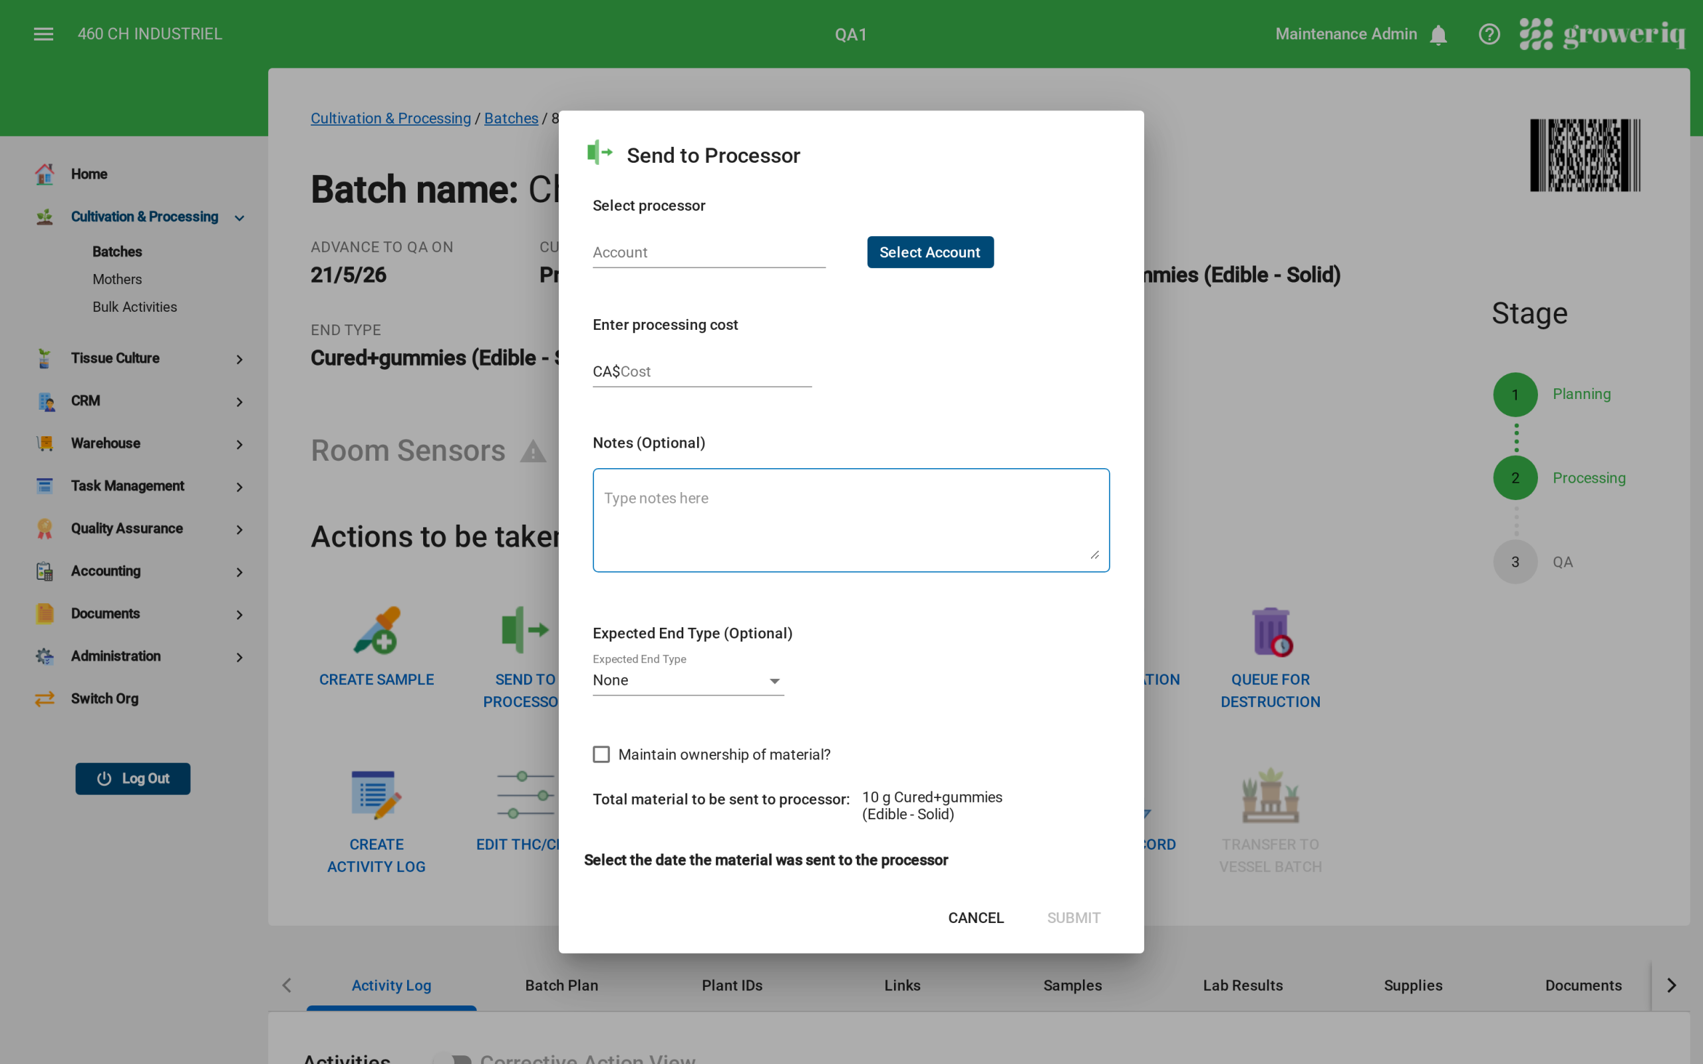The height and width of the screenshot is (1064, 1703).
Task: Switch to the Activity Log tab
Action: click(391, 985)
